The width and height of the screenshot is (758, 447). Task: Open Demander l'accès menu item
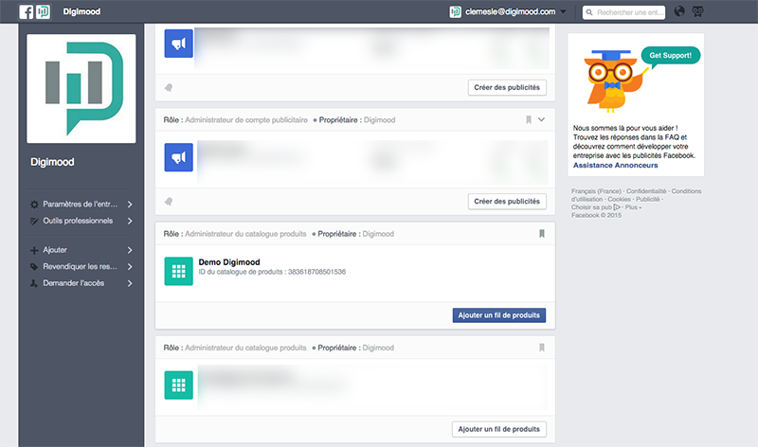(x=74, y=283)
